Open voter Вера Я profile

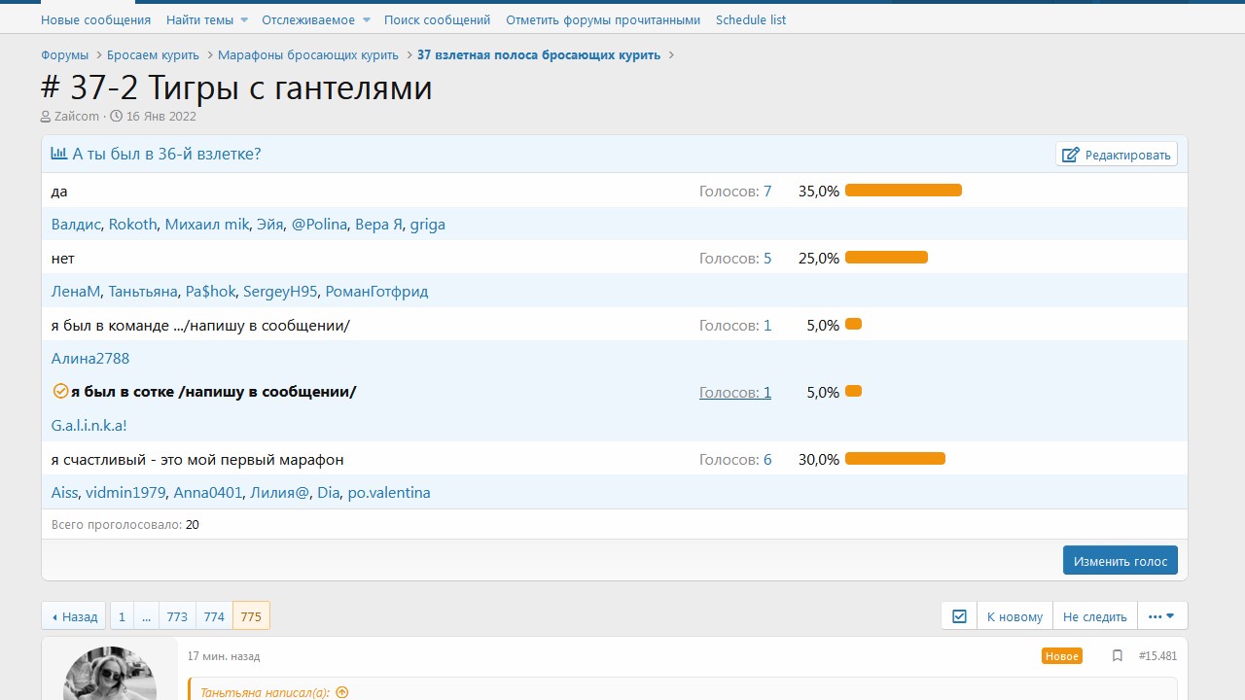click(x=378, y=225)
